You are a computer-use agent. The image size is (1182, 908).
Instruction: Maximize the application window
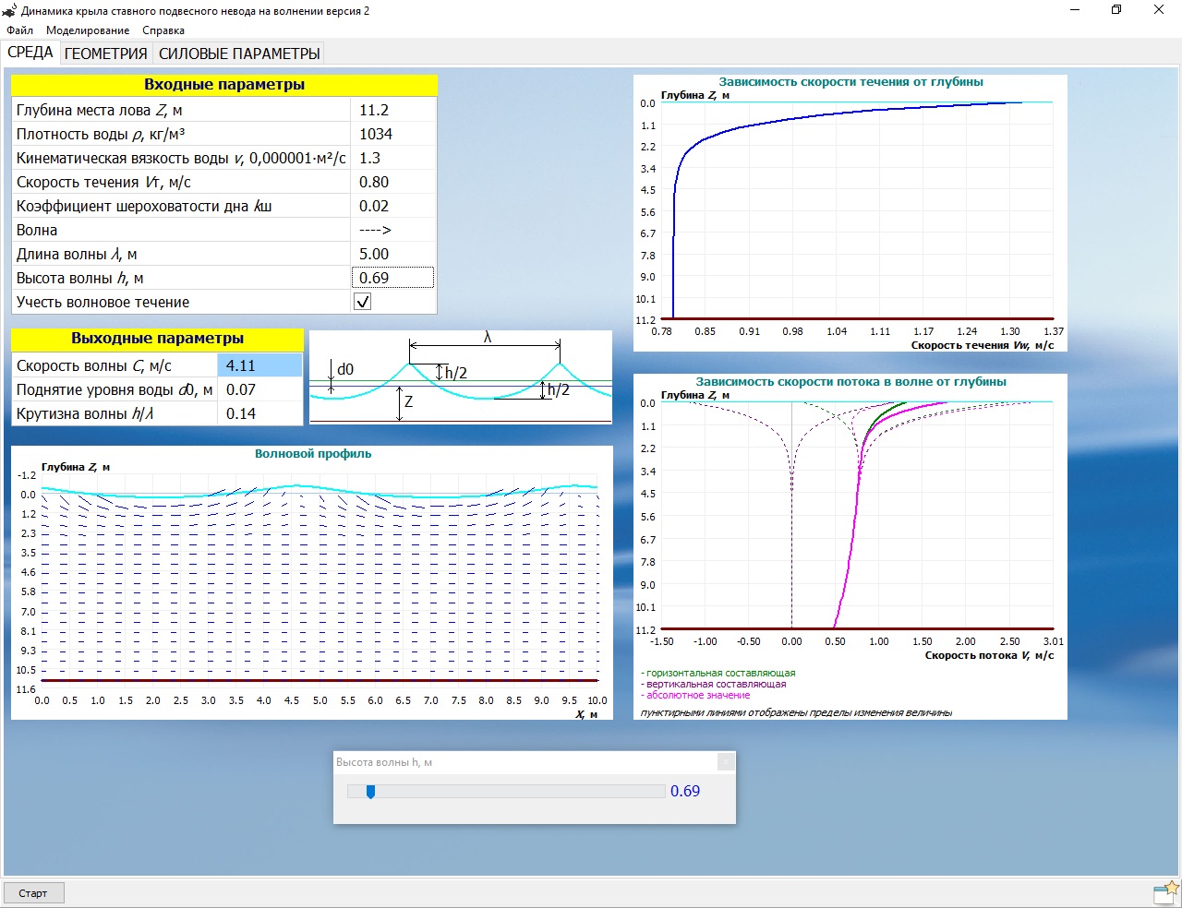click(x=1116, y=10)
